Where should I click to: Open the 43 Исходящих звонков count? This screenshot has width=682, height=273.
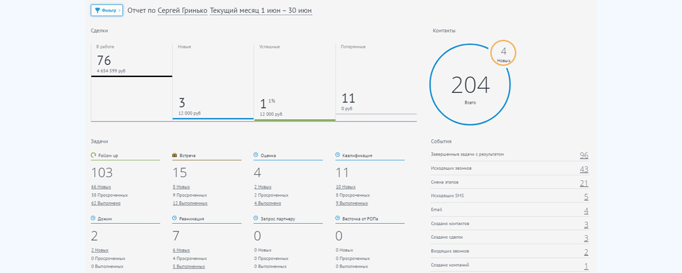tap(584, 169)
